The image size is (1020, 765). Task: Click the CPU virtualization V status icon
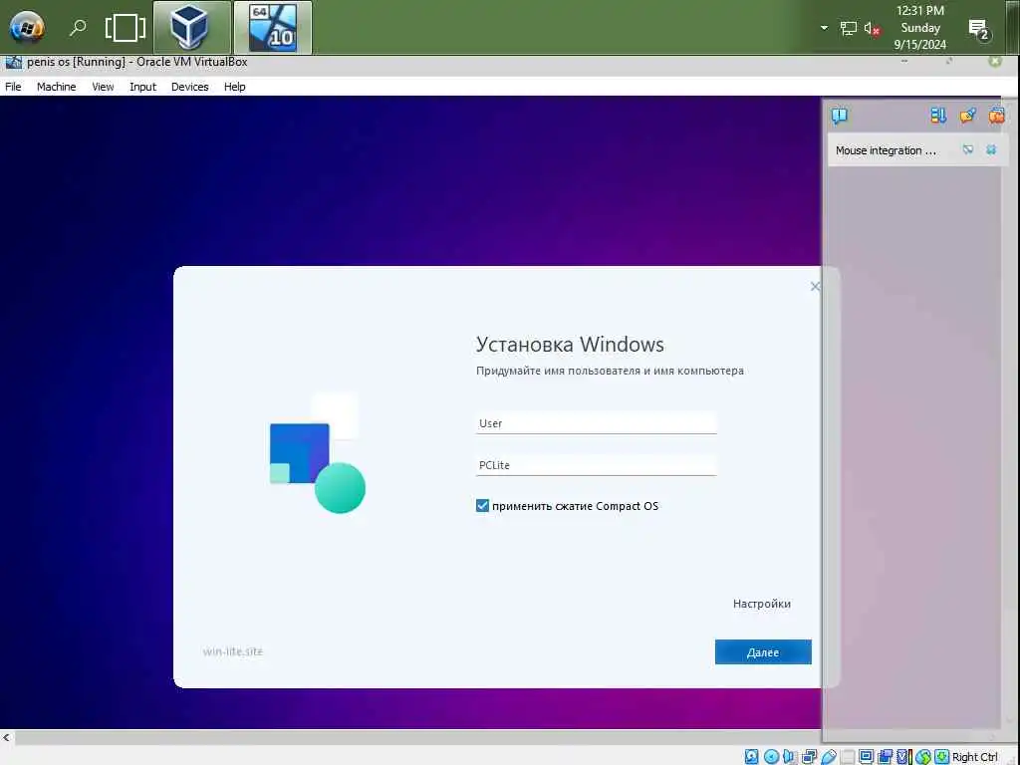click(x=903, y=757)
